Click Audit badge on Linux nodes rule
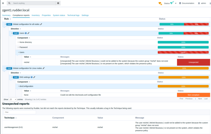211x134 pixels. [9, 68]
